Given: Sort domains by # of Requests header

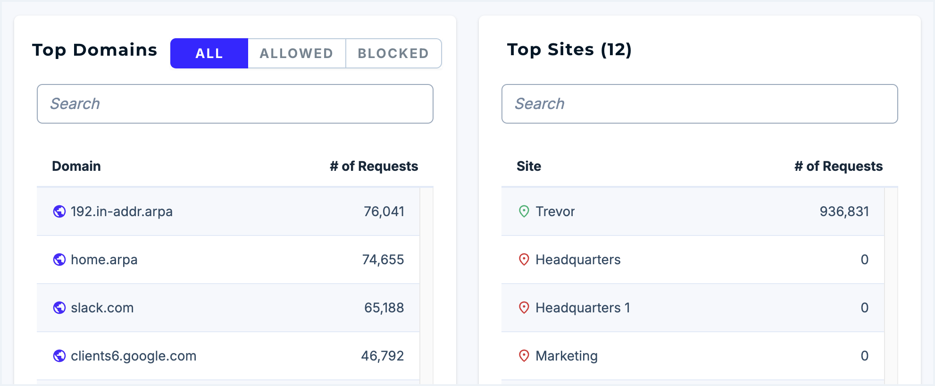Looking at the screenshot, I should [374, 166].
